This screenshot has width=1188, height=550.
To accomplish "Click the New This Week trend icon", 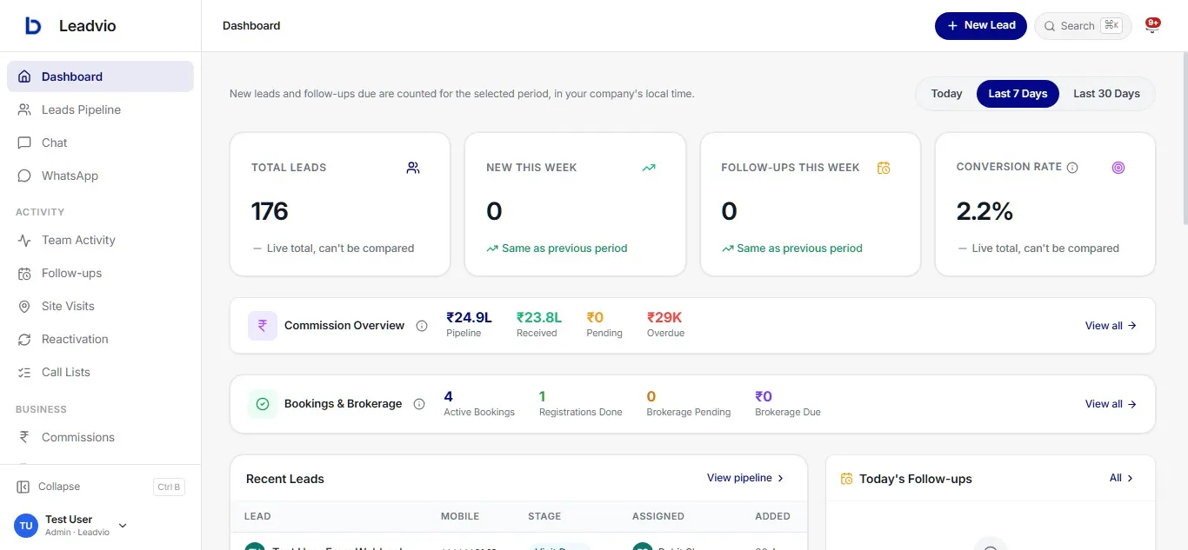I will [649, 168].
